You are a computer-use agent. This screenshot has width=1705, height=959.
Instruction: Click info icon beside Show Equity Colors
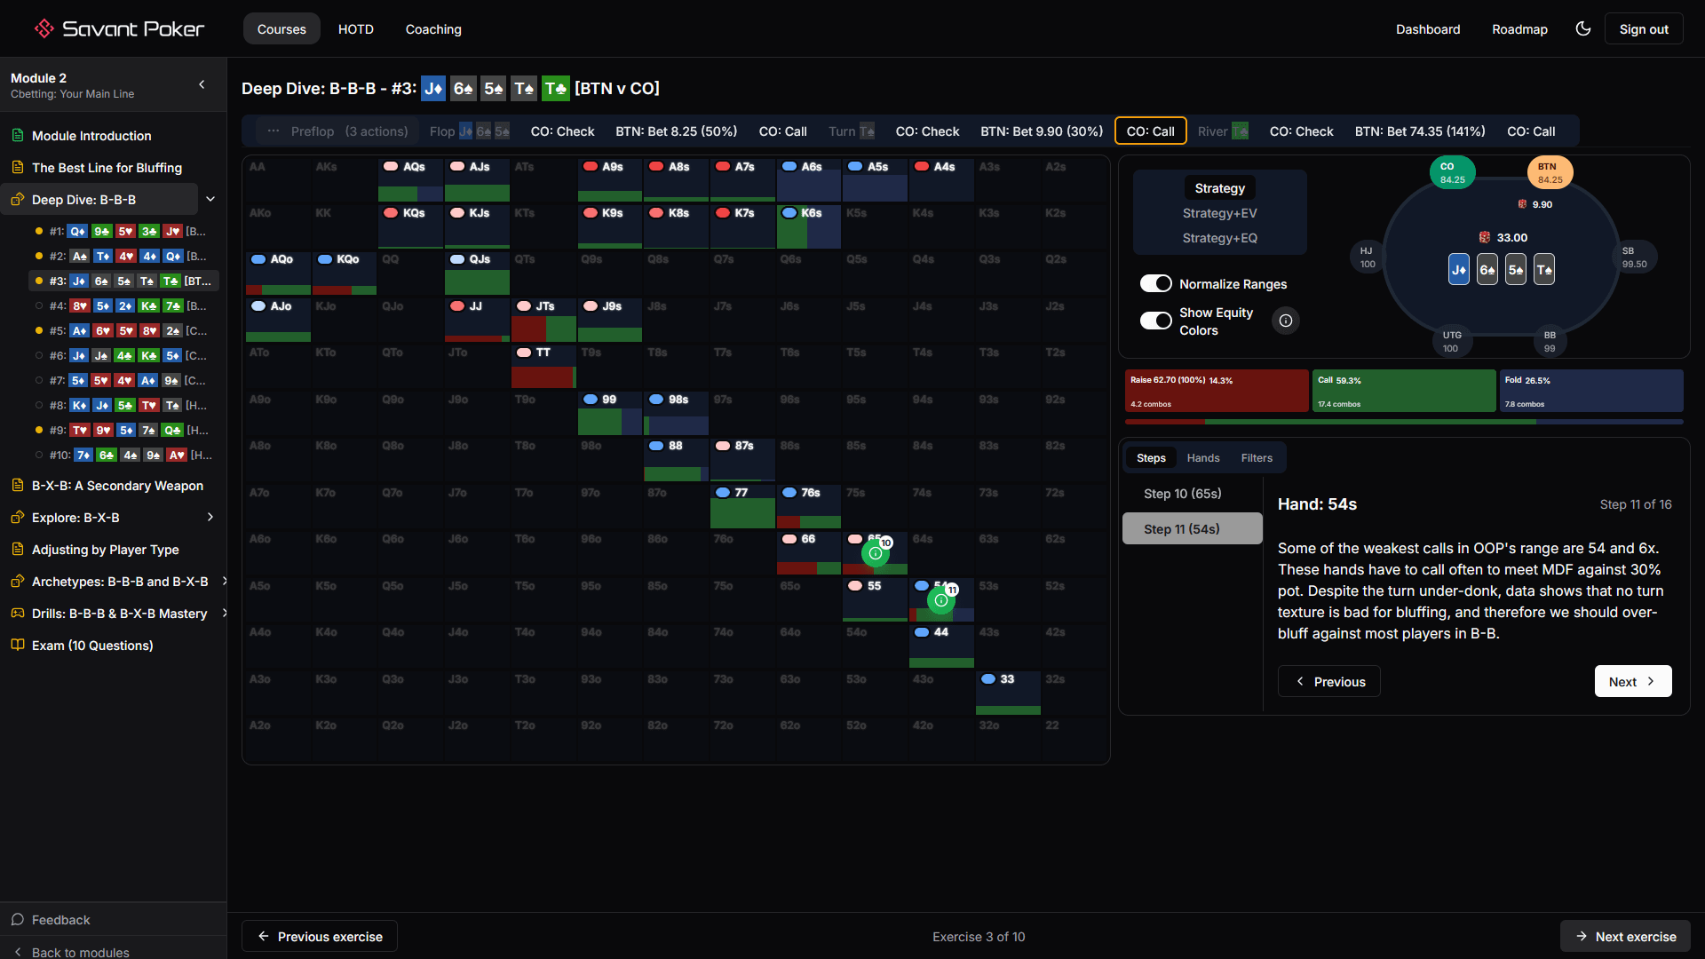1285,321
